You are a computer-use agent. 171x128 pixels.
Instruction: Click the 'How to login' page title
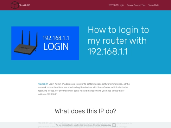point(118,40)
